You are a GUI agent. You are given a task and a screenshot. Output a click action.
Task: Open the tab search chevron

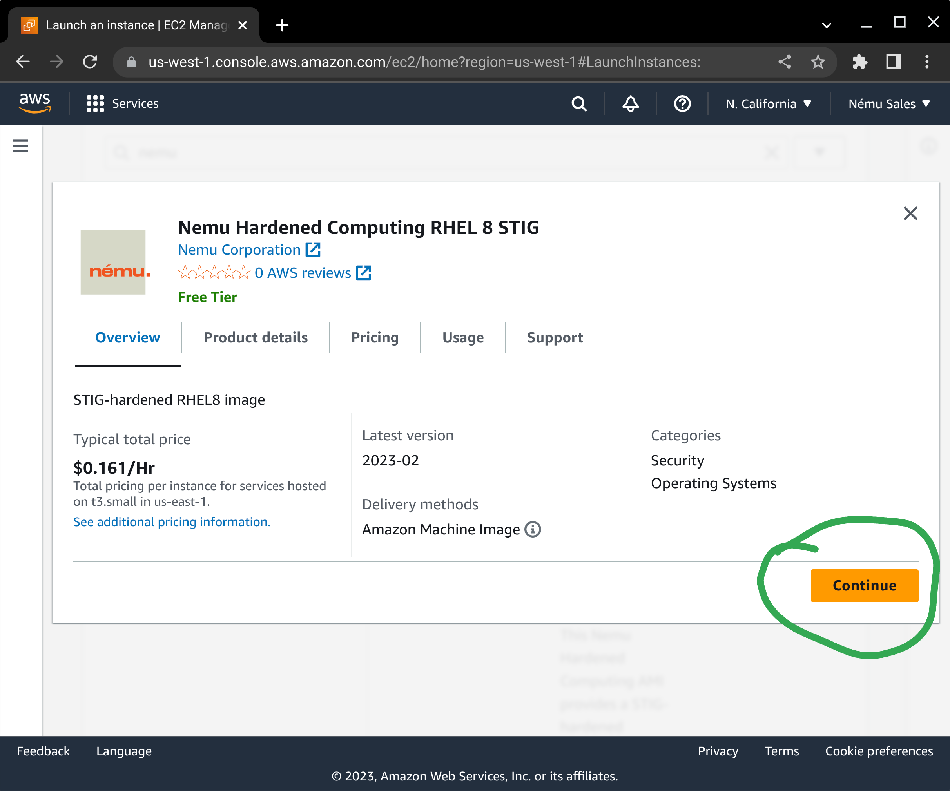click(827, 25)
